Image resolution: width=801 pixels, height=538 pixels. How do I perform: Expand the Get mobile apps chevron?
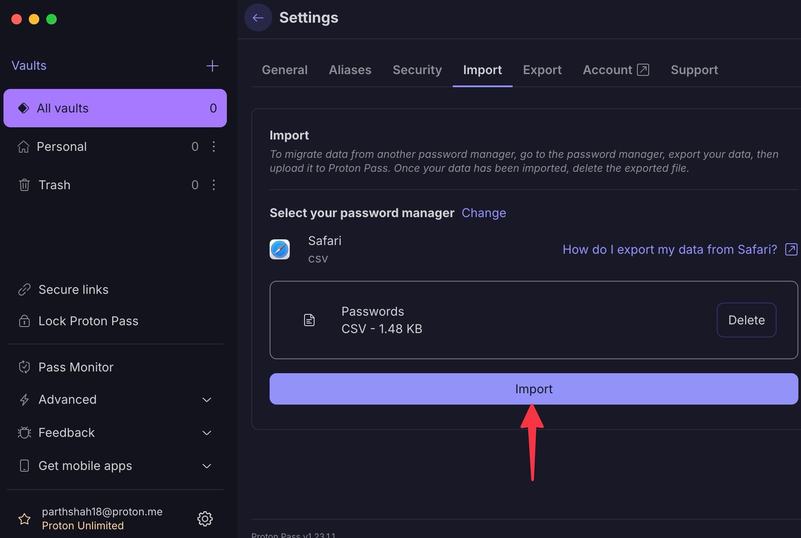tap(207, 466)
